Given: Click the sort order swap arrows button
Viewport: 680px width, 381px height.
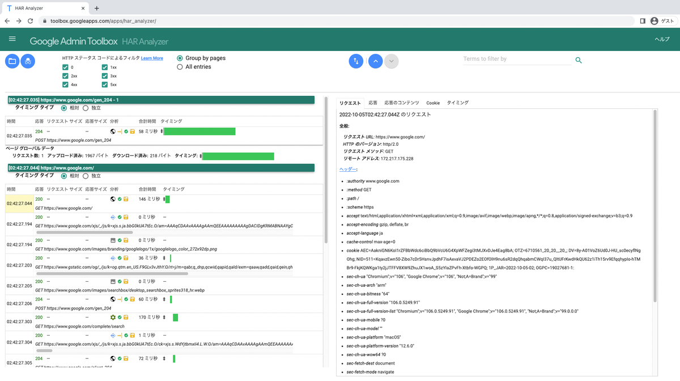Looking at the screenshot, I should (356, 61).
